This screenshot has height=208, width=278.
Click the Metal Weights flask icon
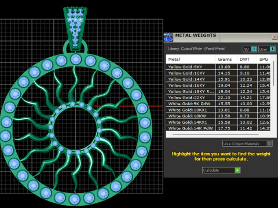(168, 38)
